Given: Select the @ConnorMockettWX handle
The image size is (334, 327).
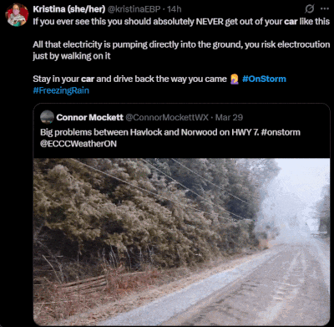Looking at the screenshot, I should click(x=167, y=117).
